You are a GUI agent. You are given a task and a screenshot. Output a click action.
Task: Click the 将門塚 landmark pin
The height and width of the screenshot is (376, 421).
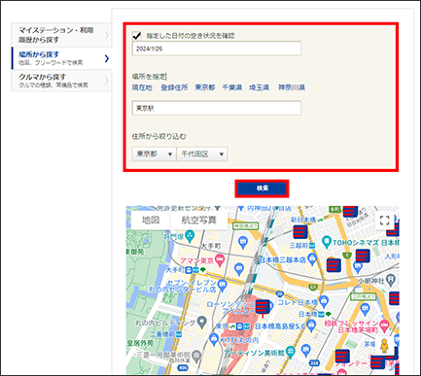[x=191, y=236]
